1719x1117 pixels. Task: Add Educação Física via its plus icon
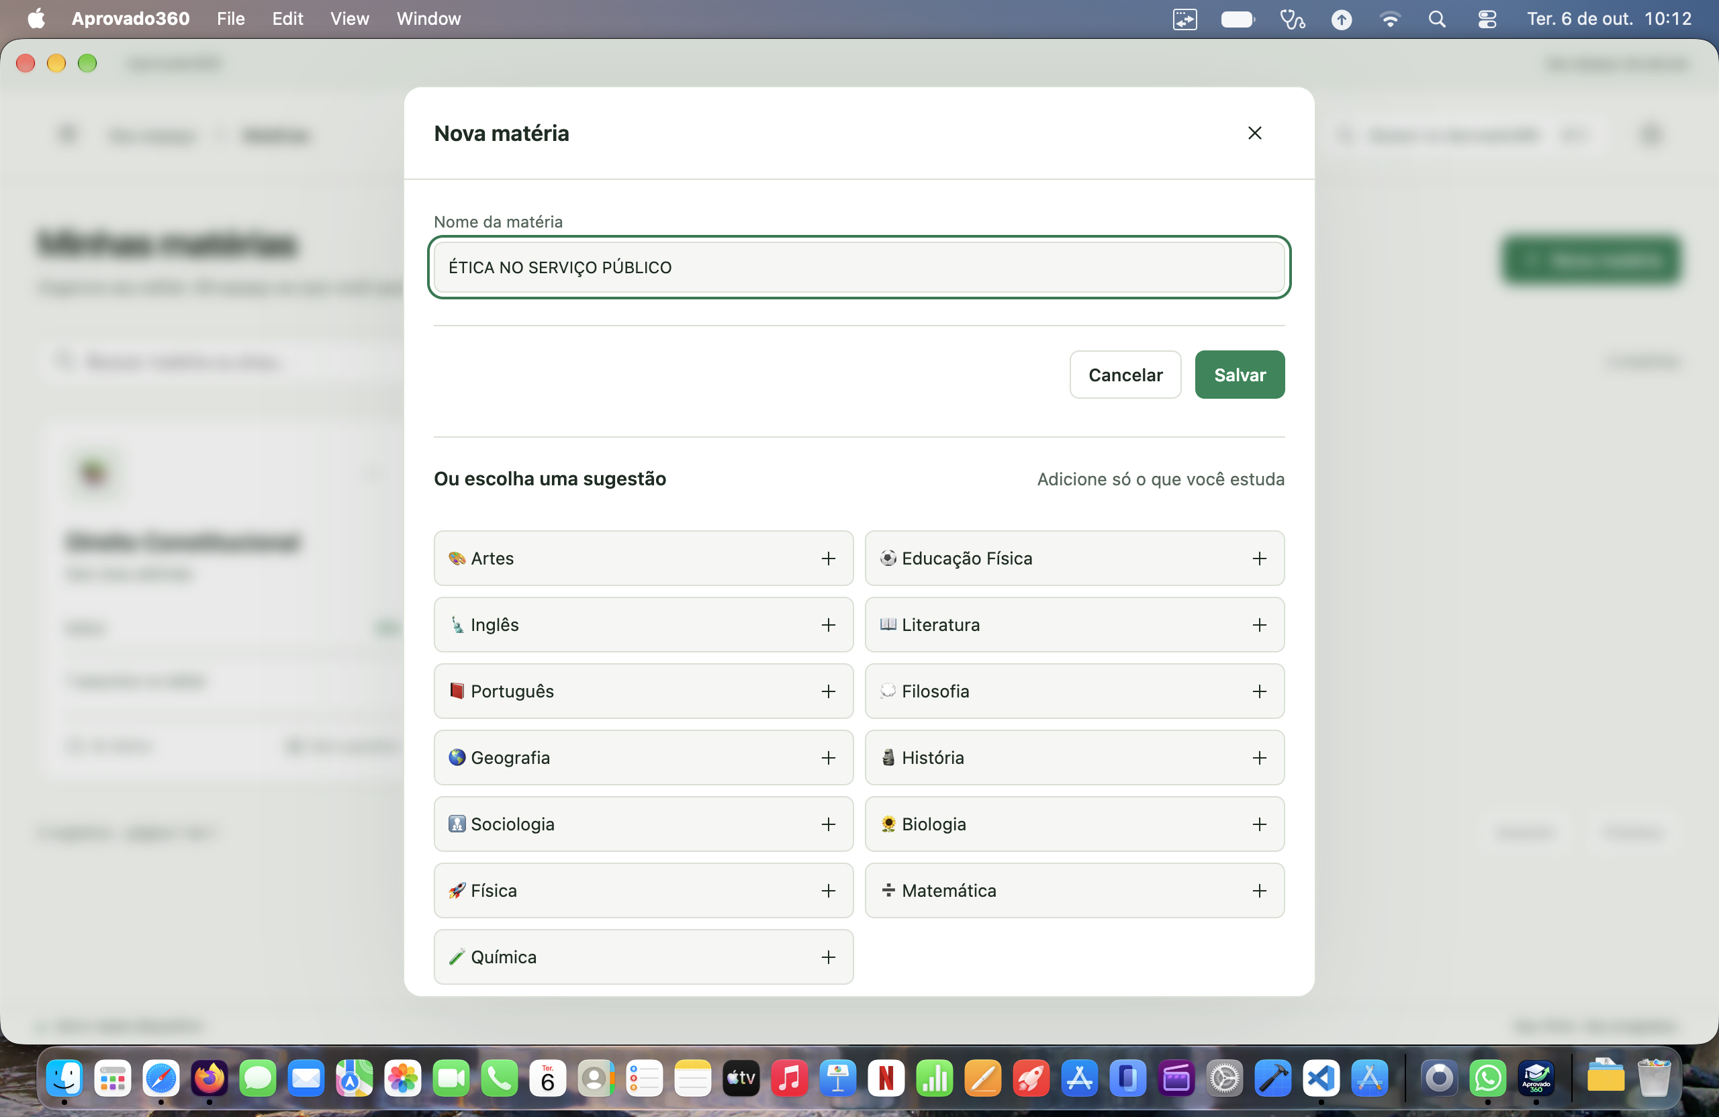[1259, 558]
